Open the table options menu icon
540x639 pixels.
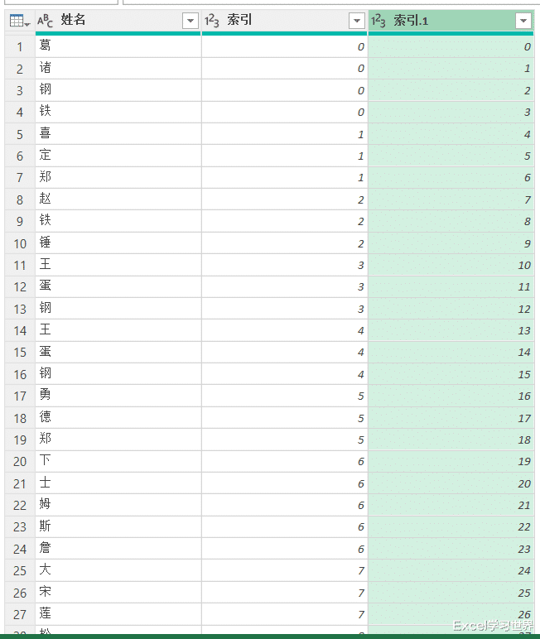[x=19, y=21]
